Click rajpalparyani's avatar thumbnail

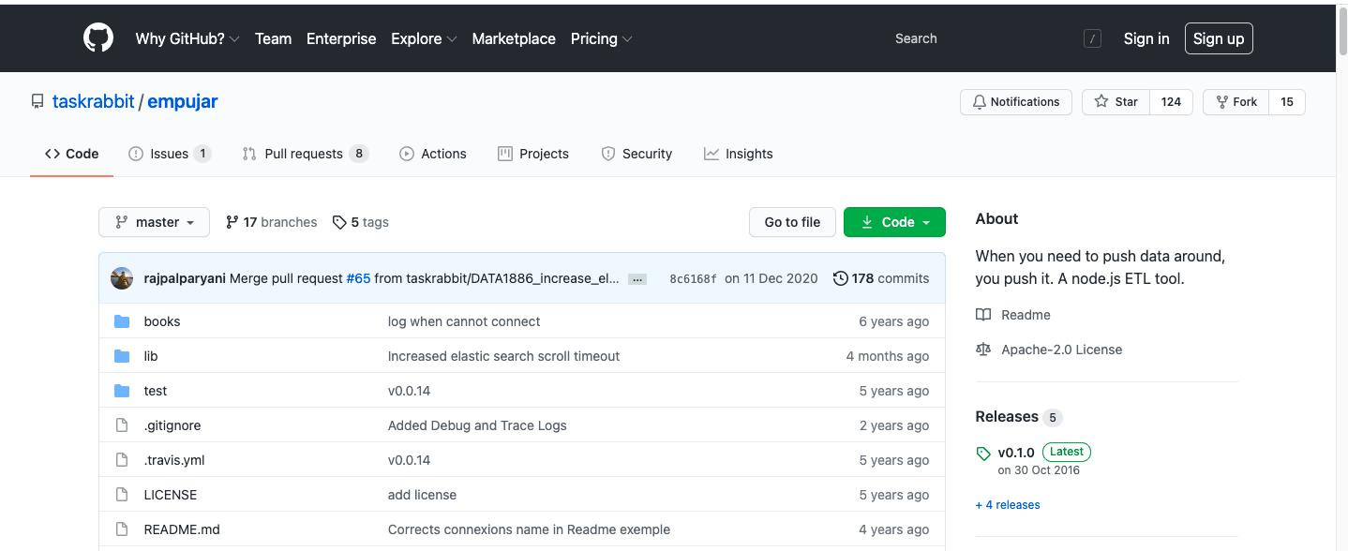122,278
